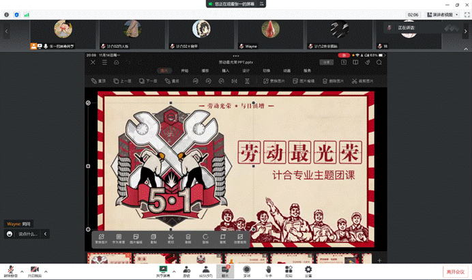Unmute microphone in meeting toolbar
Image resolution: width=472 pixels, height=280 pixels.
point(12,270)
